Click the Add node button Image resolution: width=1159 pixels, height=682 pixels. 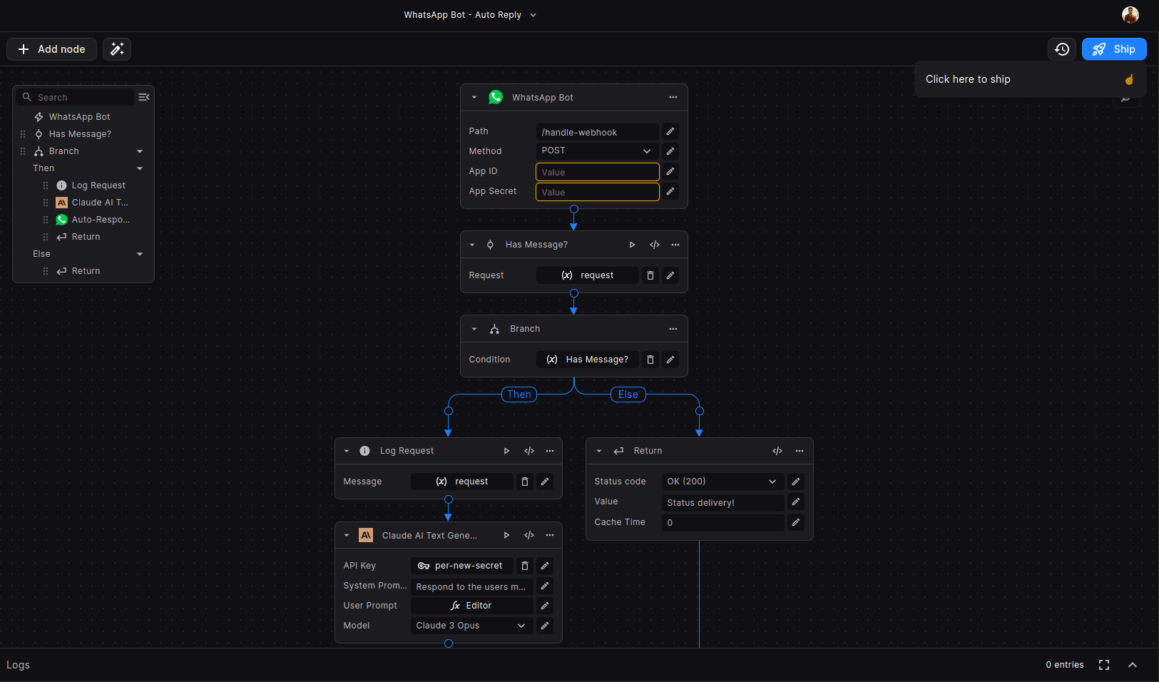tap(51, 49)
